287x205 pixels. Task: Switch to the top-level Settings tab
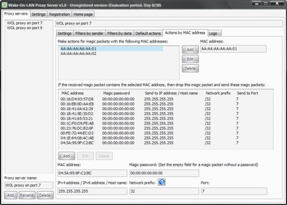tap(38, 14)
